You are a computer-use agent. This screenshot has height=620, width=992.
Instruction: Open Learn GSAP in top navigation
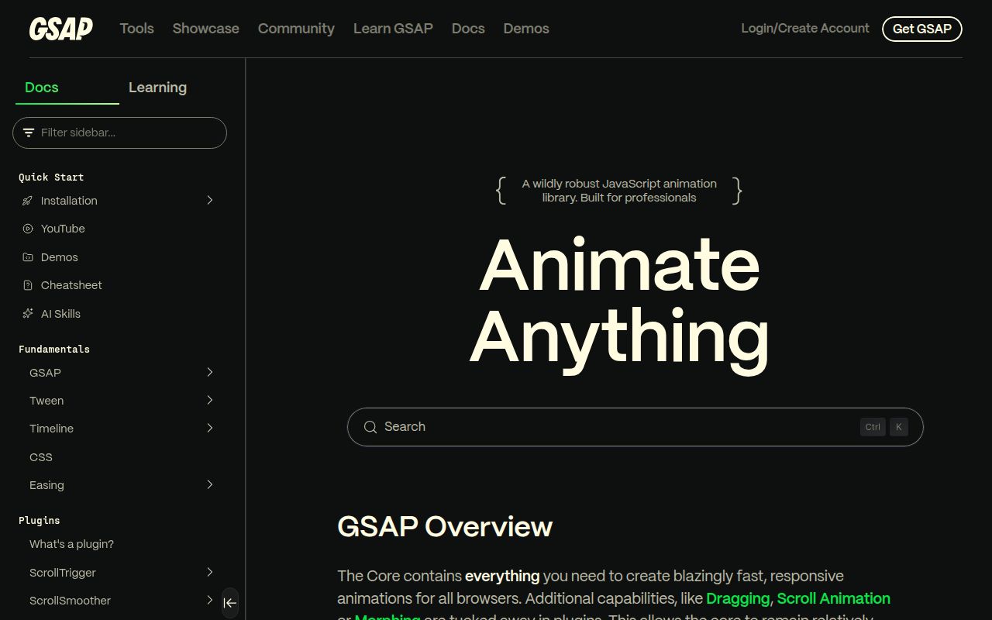[393, 29]
